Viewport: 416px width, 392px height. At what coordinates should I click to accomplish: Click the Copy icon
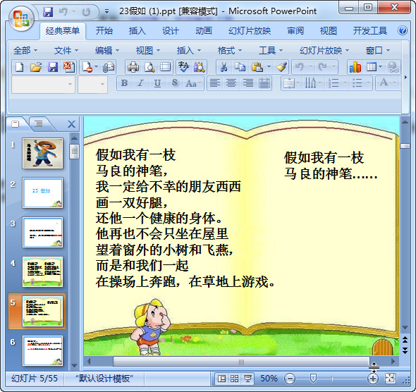point(240,67)
